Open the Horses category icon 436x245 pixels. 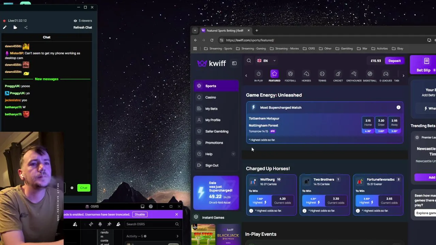306,74
